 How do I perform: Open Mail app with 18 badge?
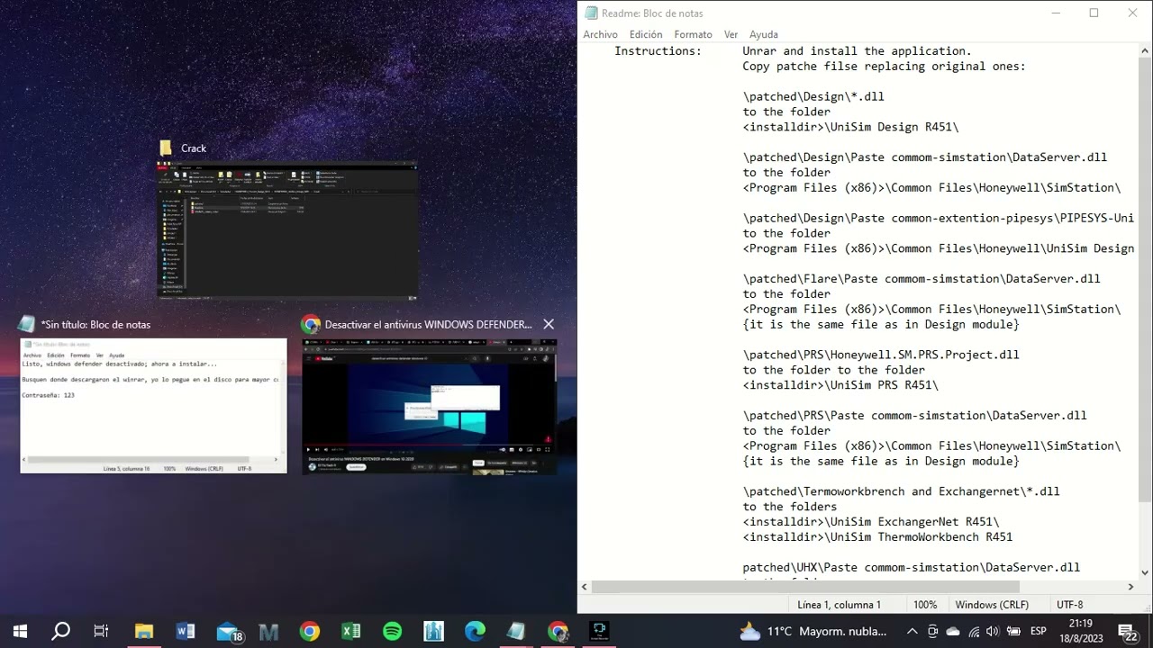230,632
